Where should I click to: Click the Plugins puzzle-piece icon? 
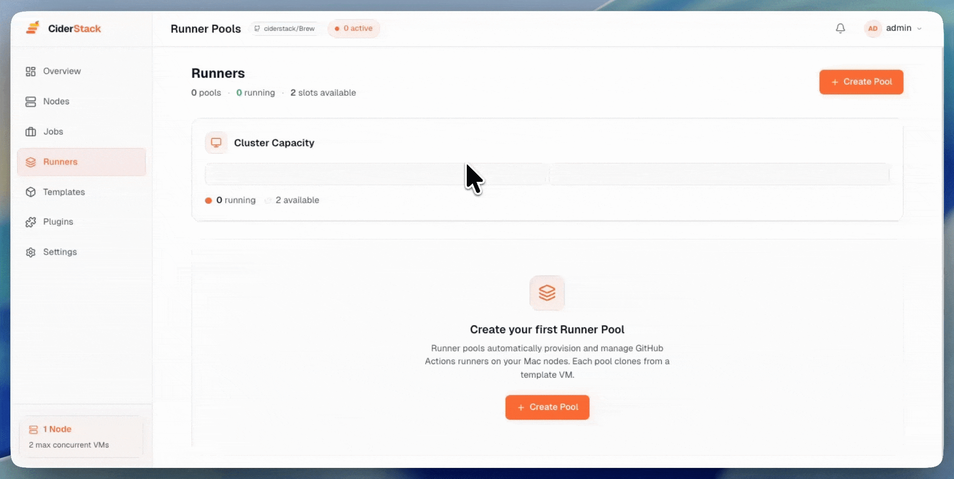(30, 222)
